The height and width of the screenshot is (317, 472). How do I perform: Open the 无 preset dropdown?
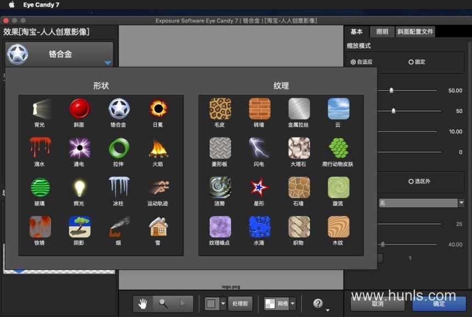(x=422, y=203)
